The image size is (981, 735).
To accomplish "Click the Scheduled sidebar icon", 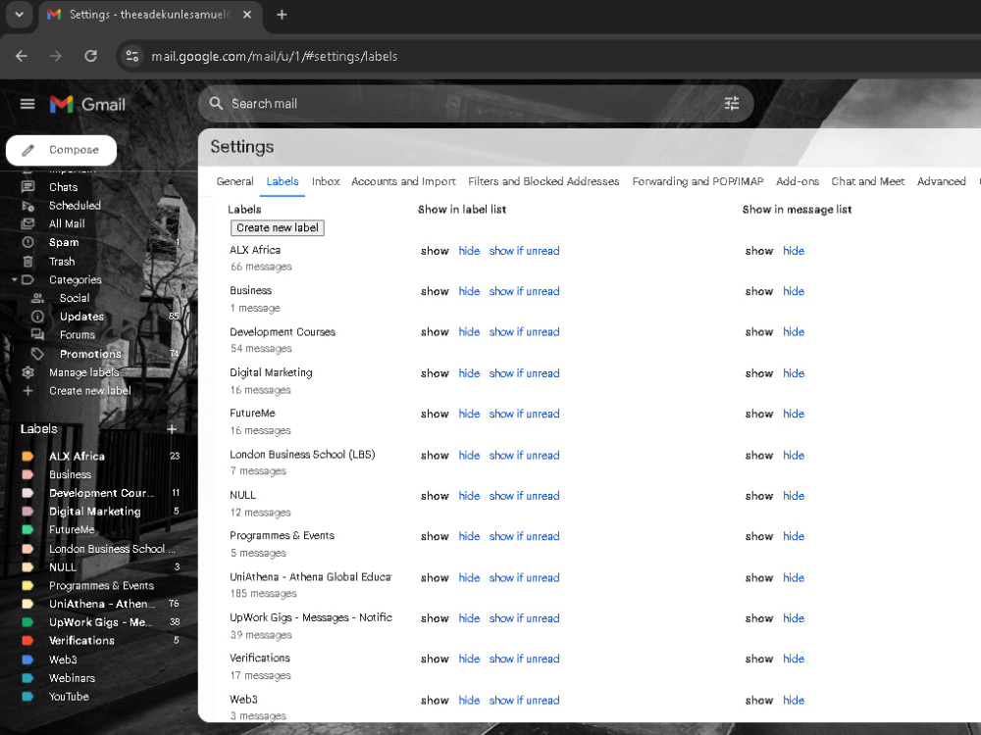I will (x=27, y=206).
